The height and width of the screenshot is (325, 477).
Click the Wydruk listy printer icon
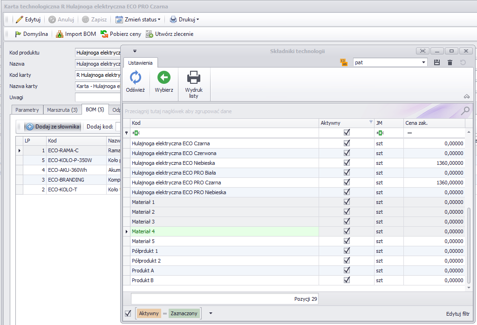tap(194, 78)
